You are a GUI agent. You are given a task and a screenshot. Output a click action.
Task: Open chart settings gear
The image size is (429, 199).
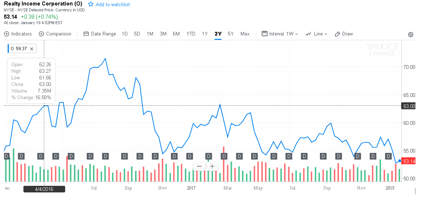point(410,34)
